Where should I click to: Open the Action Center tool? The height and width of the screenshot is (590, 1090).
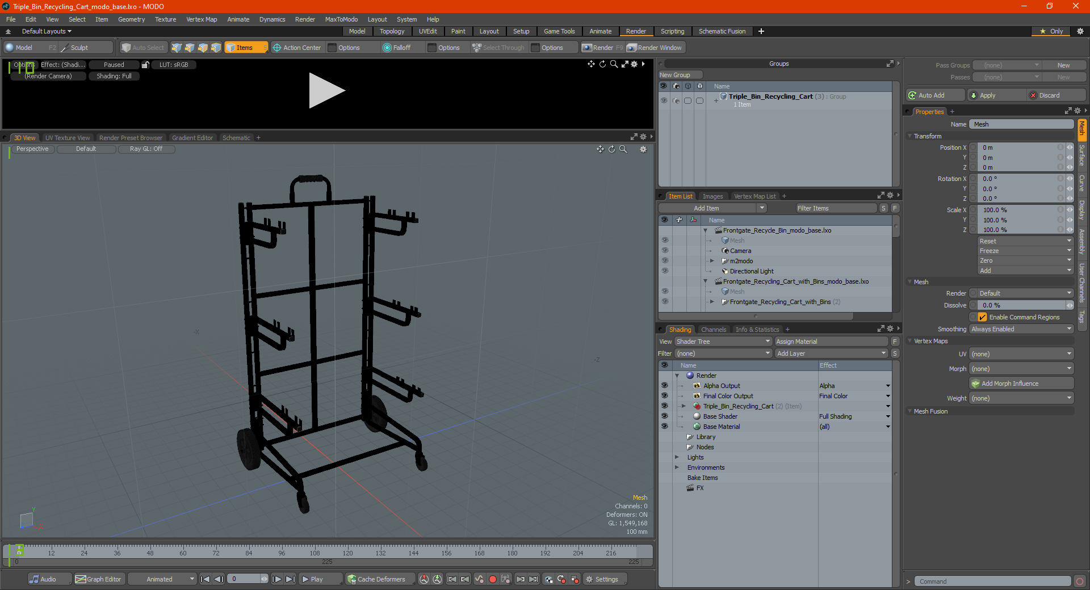point(297,48)
